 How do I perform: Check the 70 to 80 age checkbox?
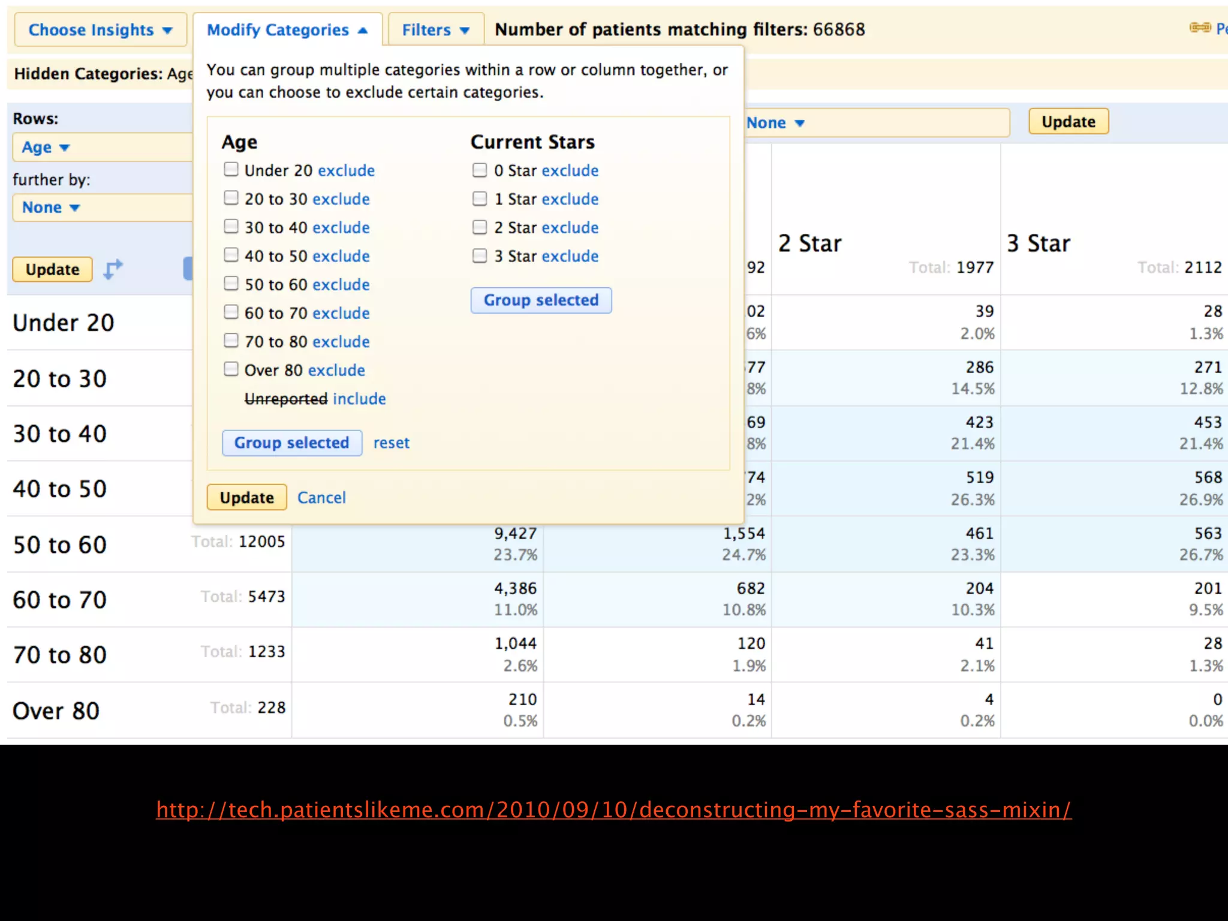(231, 341)
